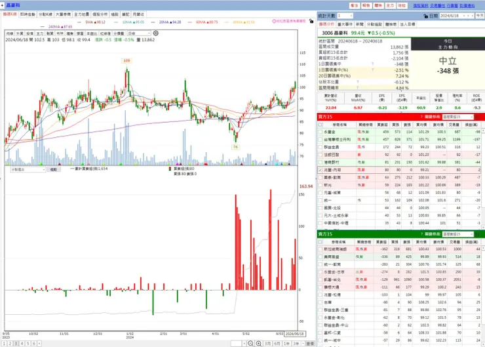
Task: Click the scroll-down arrow of the 賣方15 table
Action: [483, 344]
